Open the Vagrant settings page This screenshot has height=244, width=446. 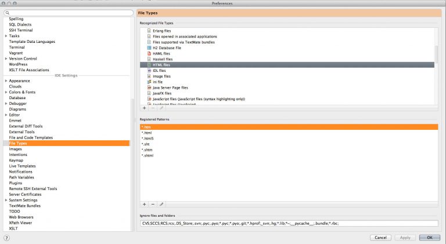pyautogui.click(x=16, y=53)
